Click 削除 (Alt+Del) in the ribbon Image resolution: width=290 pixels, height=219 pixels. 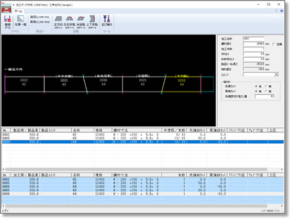coord(40,22)
